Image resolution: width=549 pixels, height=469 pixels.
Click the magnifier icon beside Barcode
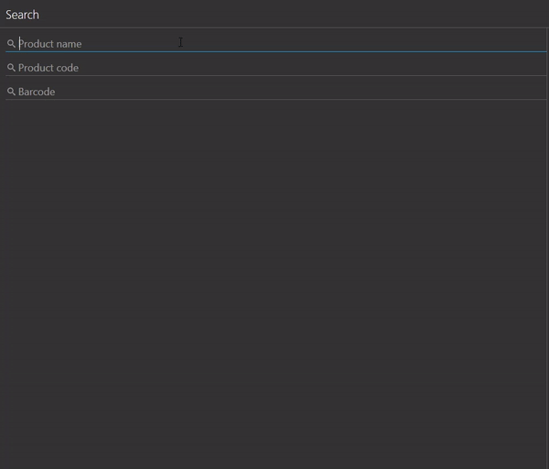[11, 92]
